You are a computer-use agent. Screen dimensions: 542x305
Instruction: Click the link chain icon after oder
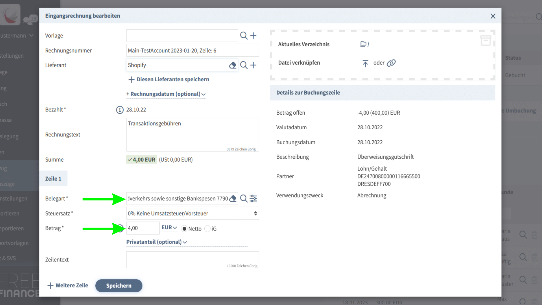click(391, 63)
